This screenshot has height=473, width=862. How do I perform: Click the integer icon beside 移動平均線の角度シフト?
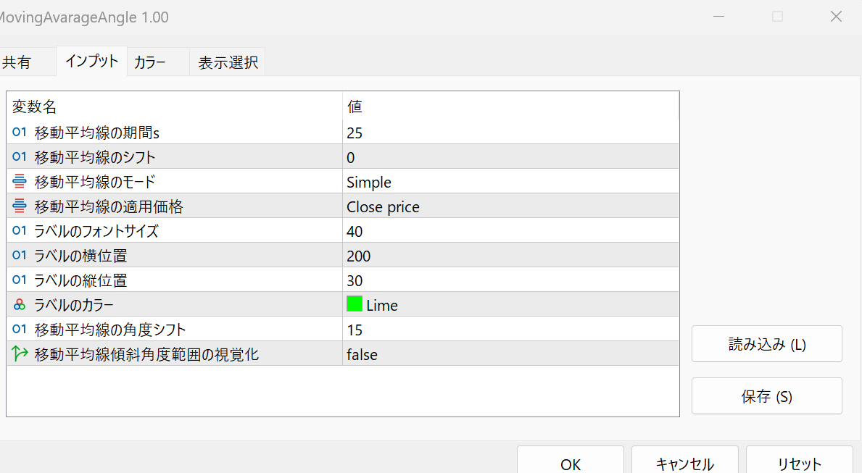[x=20, y=330]
